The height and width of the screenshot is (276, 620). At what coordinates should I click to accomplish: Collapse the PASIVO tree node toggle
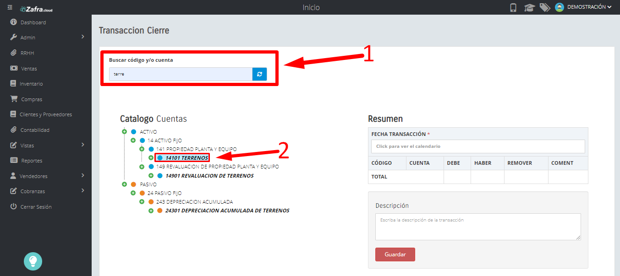pyautogui.click(x=124, y=184)
